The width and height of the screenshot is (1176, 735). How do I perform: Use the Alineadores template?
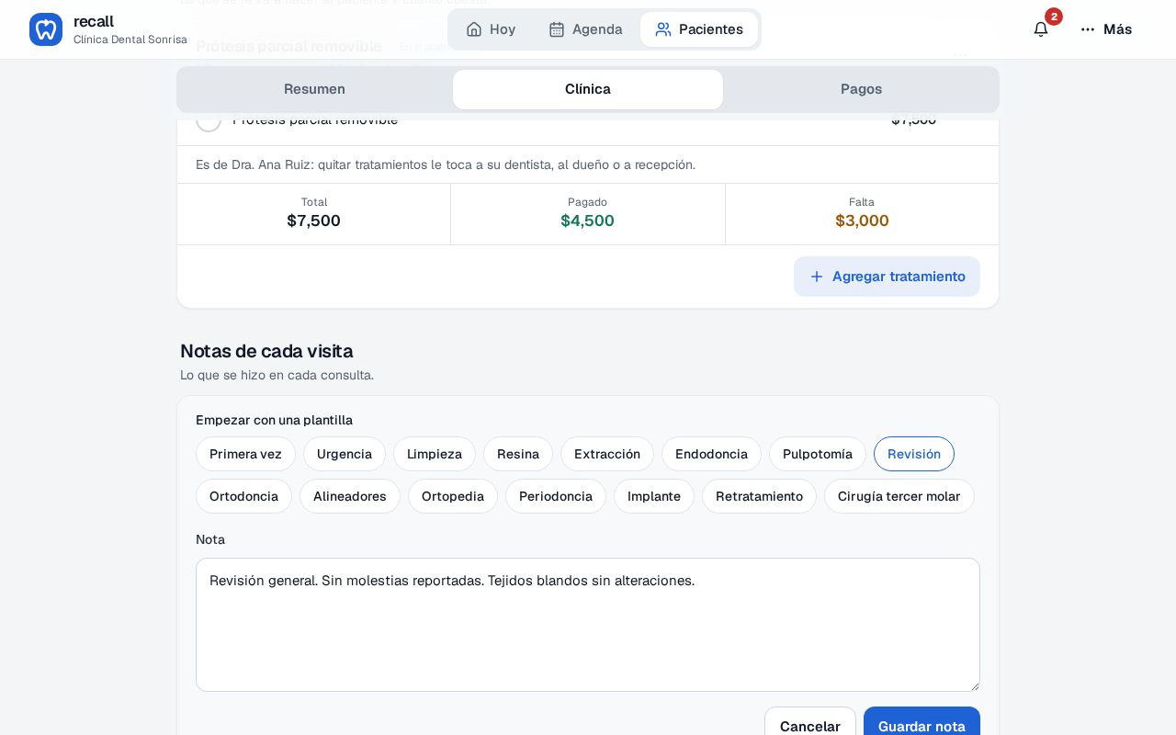[x=350, y=496]
